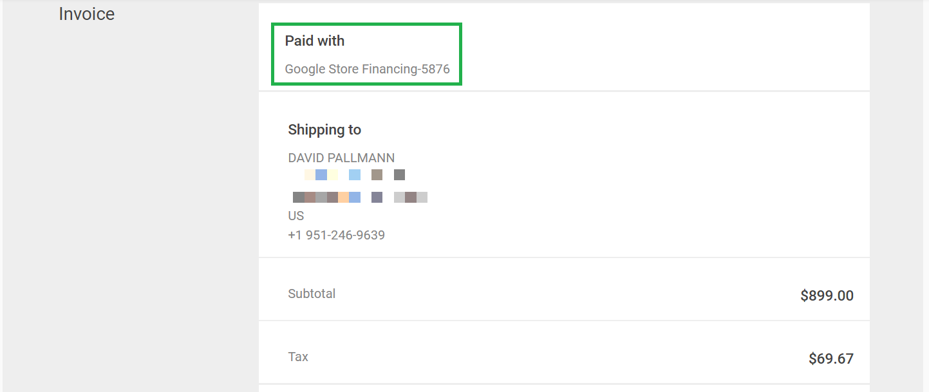Click the Tax label

pyautogui.click(x=298, y=357)
